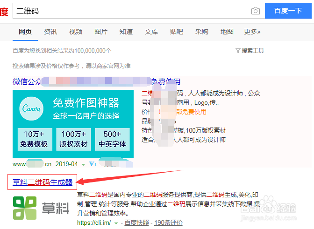314x229 pixels.
Task: Click the result count text 100,000,000个
Action: point(93,51)
